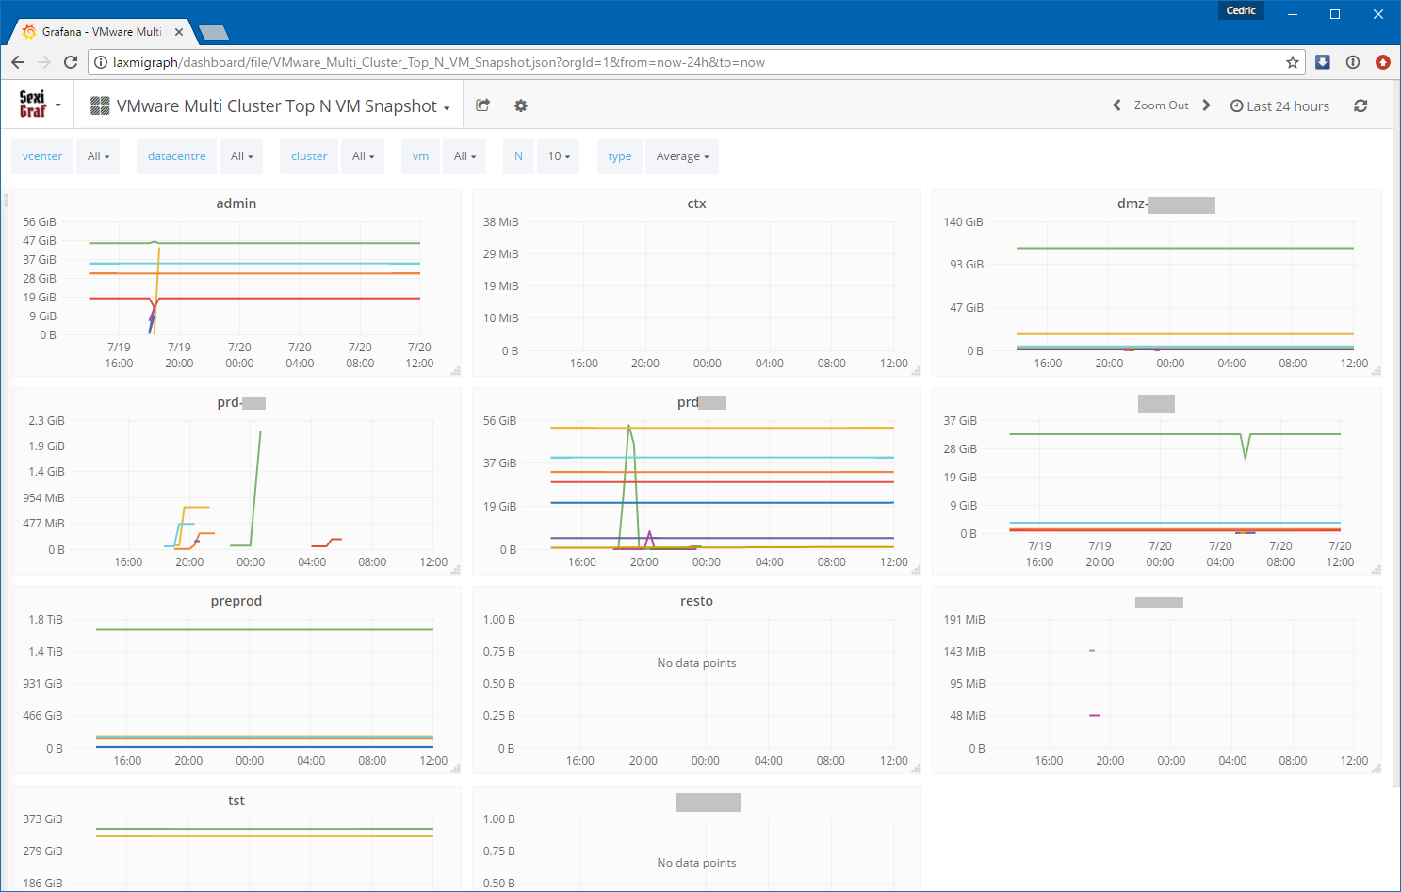
Task: Open Last 24 hours time picker
Action: click(1279, 106)
